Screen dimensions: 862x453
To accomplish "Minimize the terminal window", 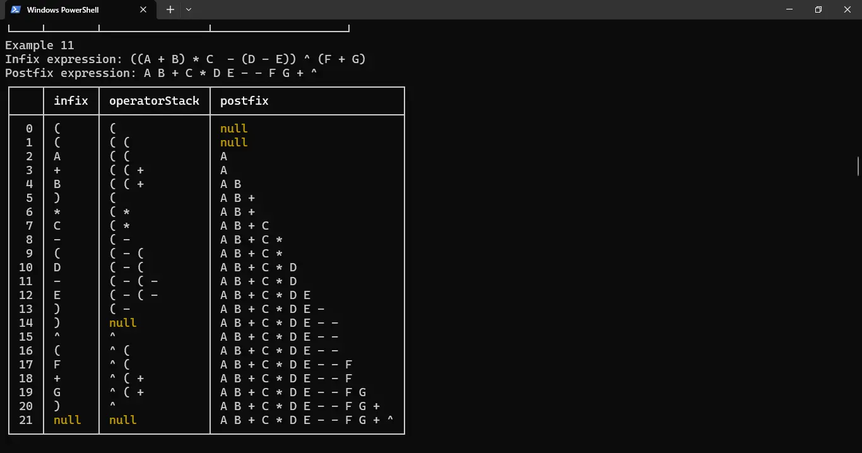I will pyautogui.click(x=789, y=9).
